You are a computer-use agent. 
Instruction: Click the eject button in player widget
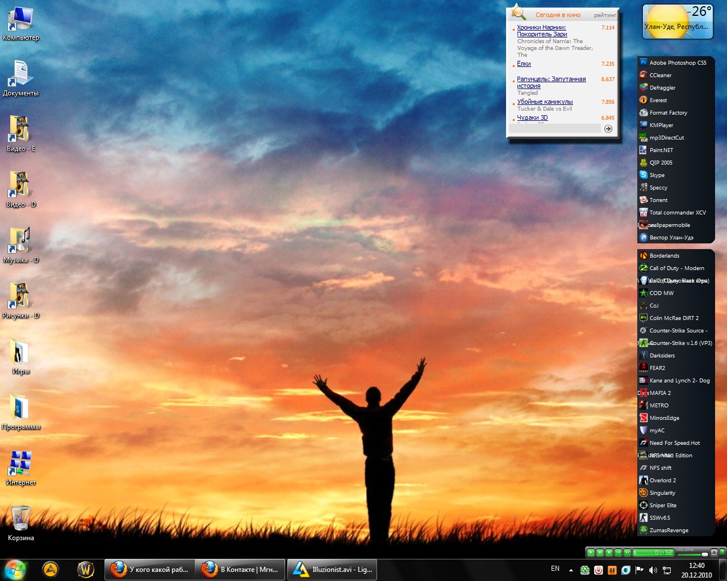(x=714, y=553)
